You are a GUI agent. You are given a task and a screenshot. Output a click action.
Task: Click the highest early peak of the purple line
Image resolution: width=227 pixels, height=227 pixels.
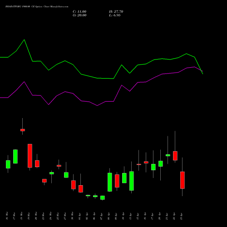[24, 82]
